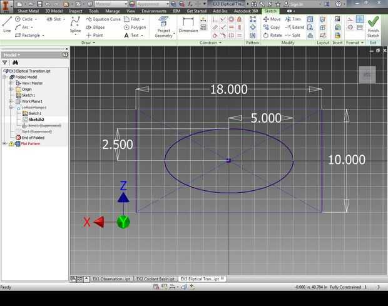Click the Project Geometry tool
The image size is (388, 306).
(163, 27)
